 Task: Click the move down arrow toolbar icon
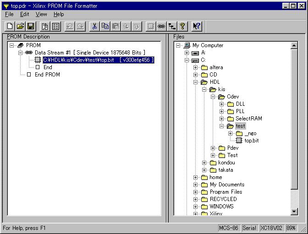[137, 26]
